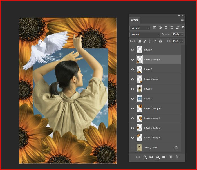
Task: Toggle visibility of Layer 2 copy
Action: click(133, 79)
